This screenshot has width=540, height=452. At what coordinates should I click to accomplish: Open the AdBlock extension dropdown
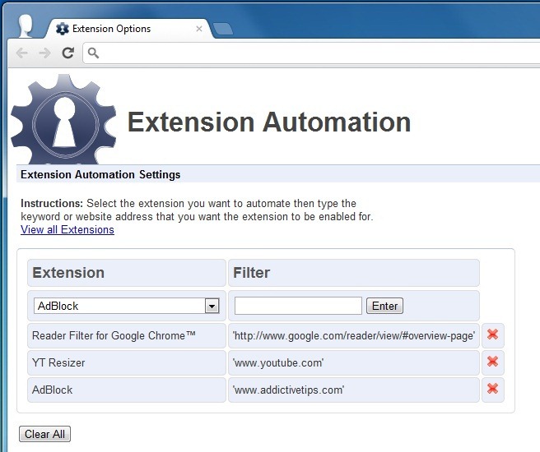pyautogui.click(x=127, y=306)
